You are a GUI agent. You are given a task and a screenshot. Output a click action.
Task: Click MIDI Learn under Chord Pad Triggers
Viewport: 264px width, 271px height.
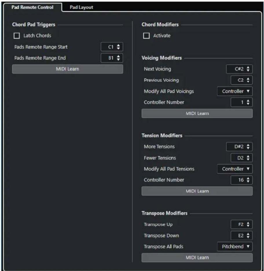67,69
